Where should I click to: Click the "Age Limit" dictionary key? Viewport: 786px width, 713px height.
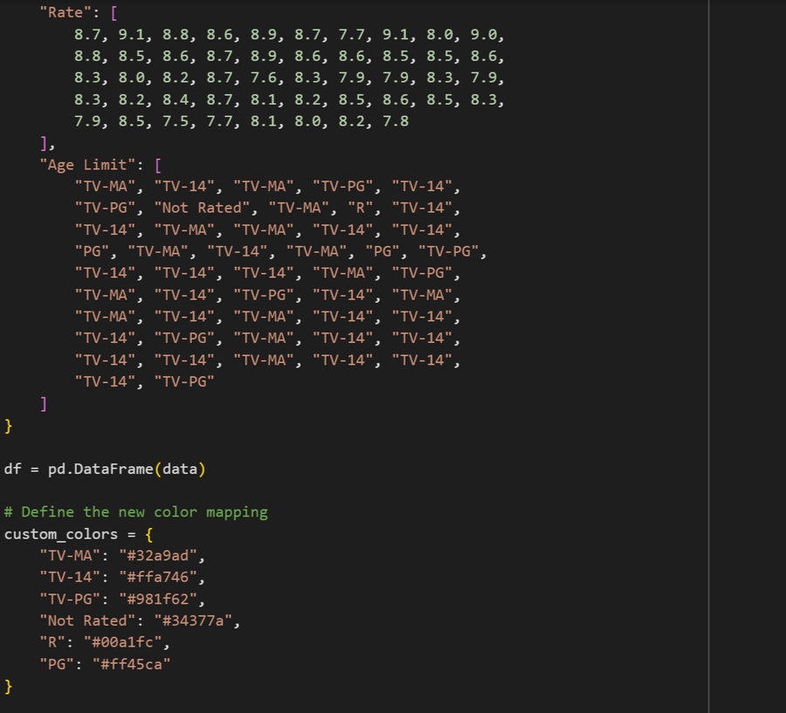[92, 165]
